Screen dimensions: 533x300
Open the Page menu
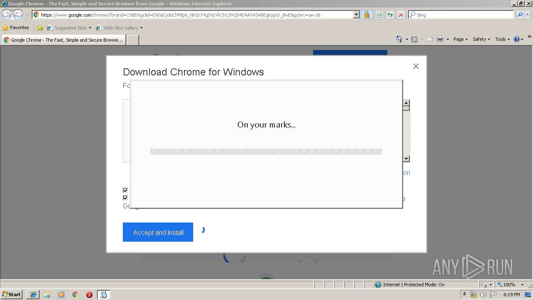coord(461,39)
